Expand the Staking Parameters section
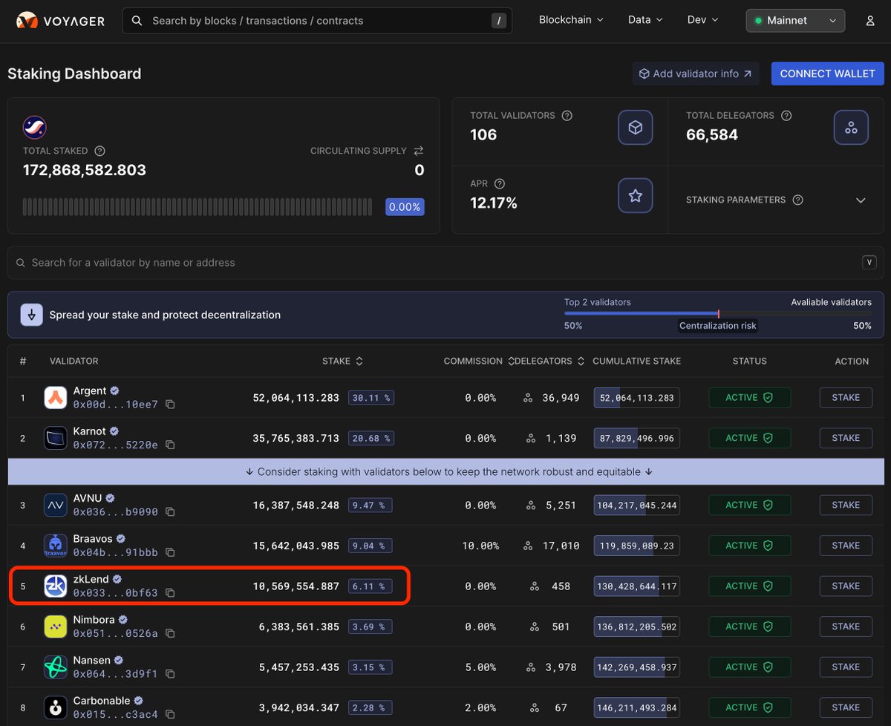The image size is (891, 726). pyautogui.click(x=861, y=200)
